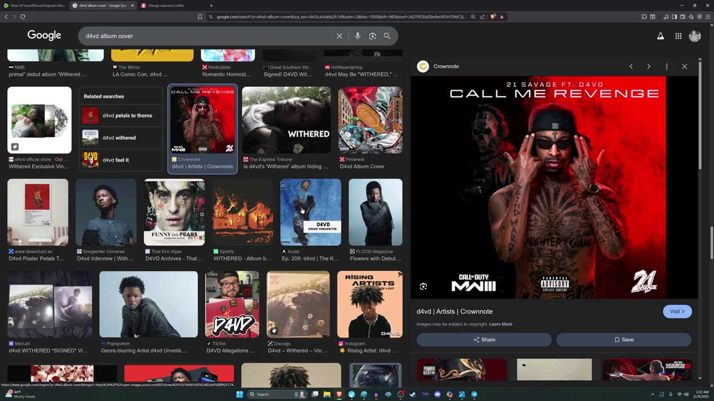Close the d4vd album cover tab
714x401 pixels.
click(x=132, y=6)
